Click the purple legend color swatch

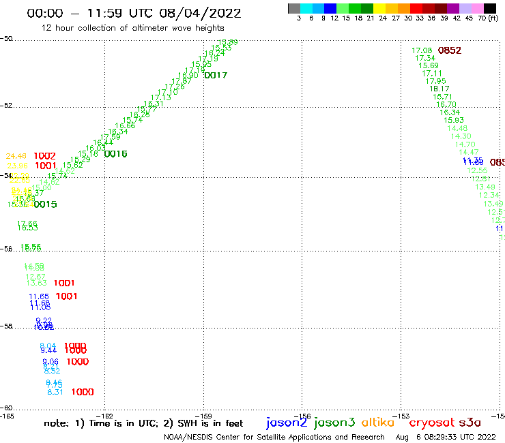click(453, 8)
